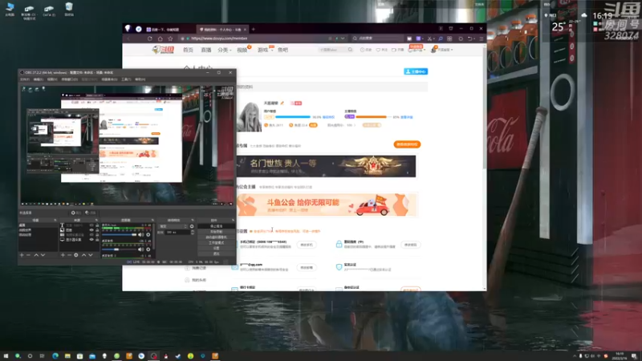Lock the video capture device source
This screenshot has height=361, width=642.
[97, 235]
